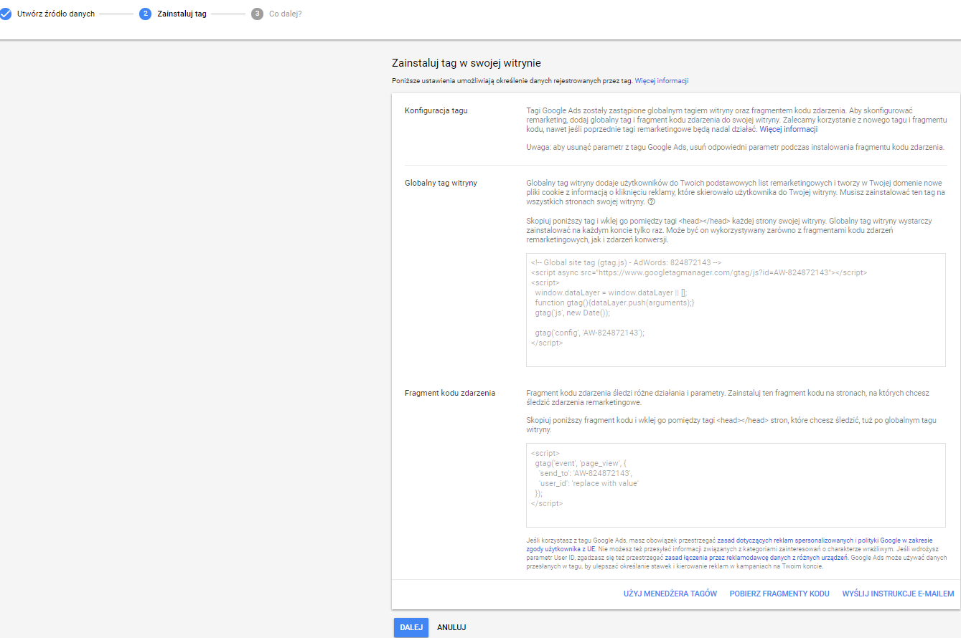Click the blue 'Dalej' button
Screen dimensions: 961x638
(x=411, y=627)
